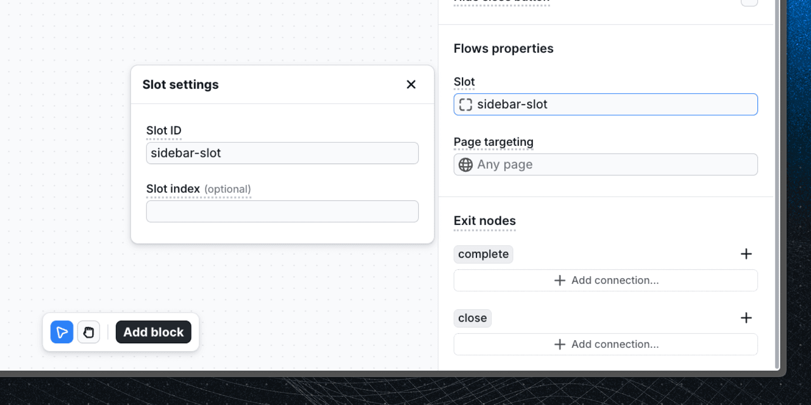
Task: Add connection under close exit node
Action: 605,344
